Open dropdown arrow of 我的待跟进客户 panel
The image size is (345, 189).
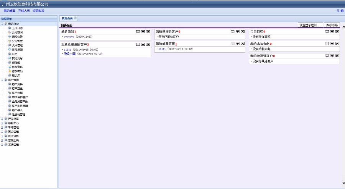click(332, 56)
